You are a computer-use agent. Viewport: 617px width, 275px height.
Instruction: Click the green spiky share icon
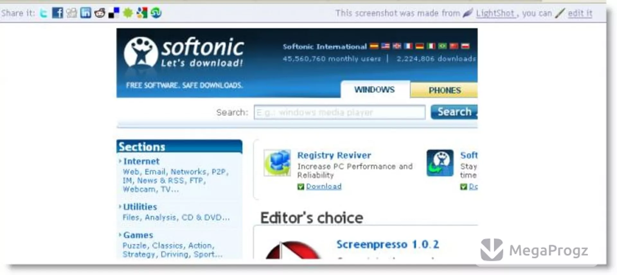pyautogui.click(x=128, y=13)
